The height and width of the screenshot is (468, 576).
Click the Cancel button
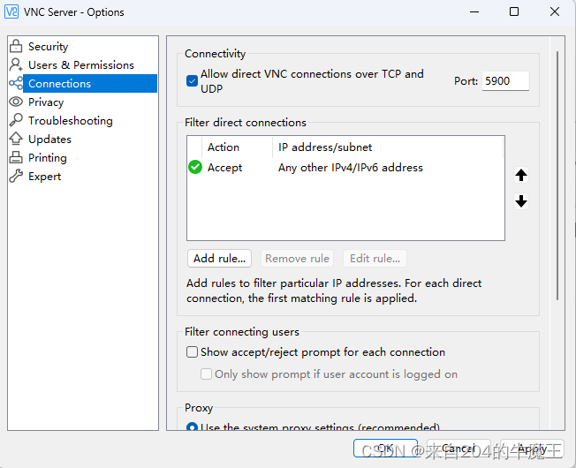pos(459,449)
